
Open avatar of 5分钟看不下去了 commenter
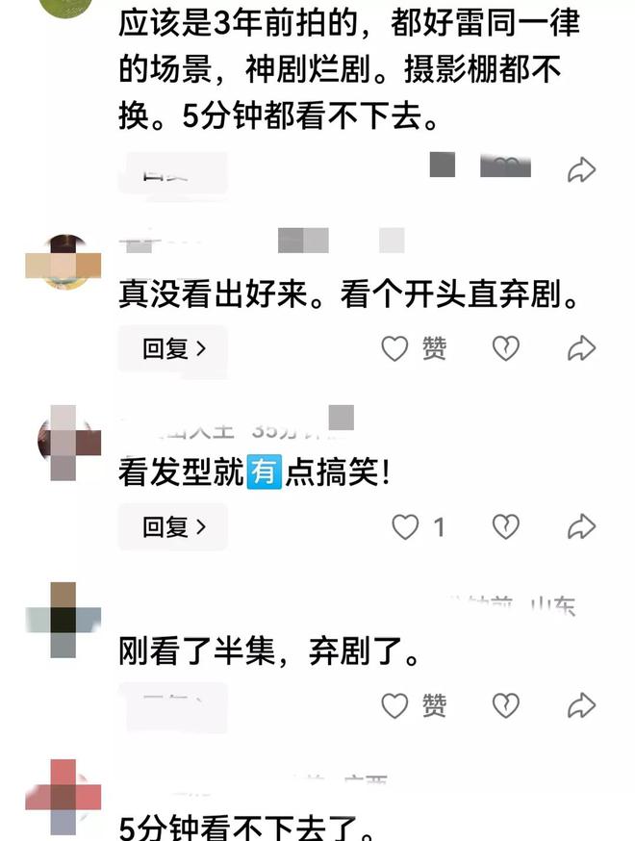[x=63, y=797]
